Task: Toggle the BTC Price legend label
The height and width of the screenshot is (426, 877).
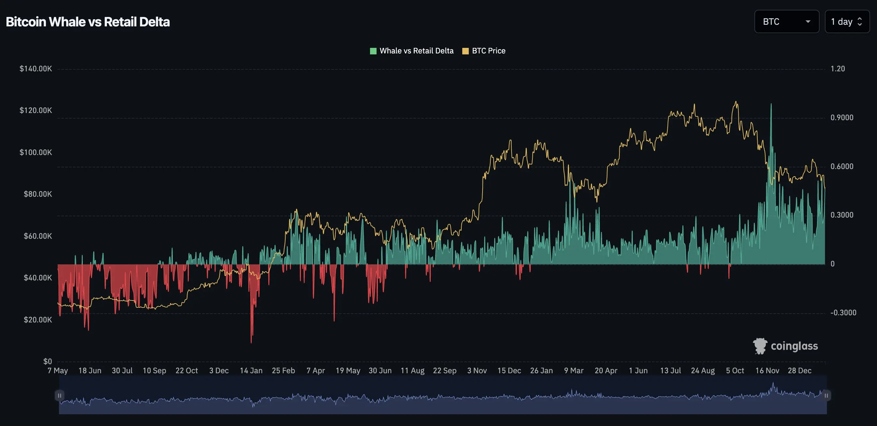Action: 488,51
